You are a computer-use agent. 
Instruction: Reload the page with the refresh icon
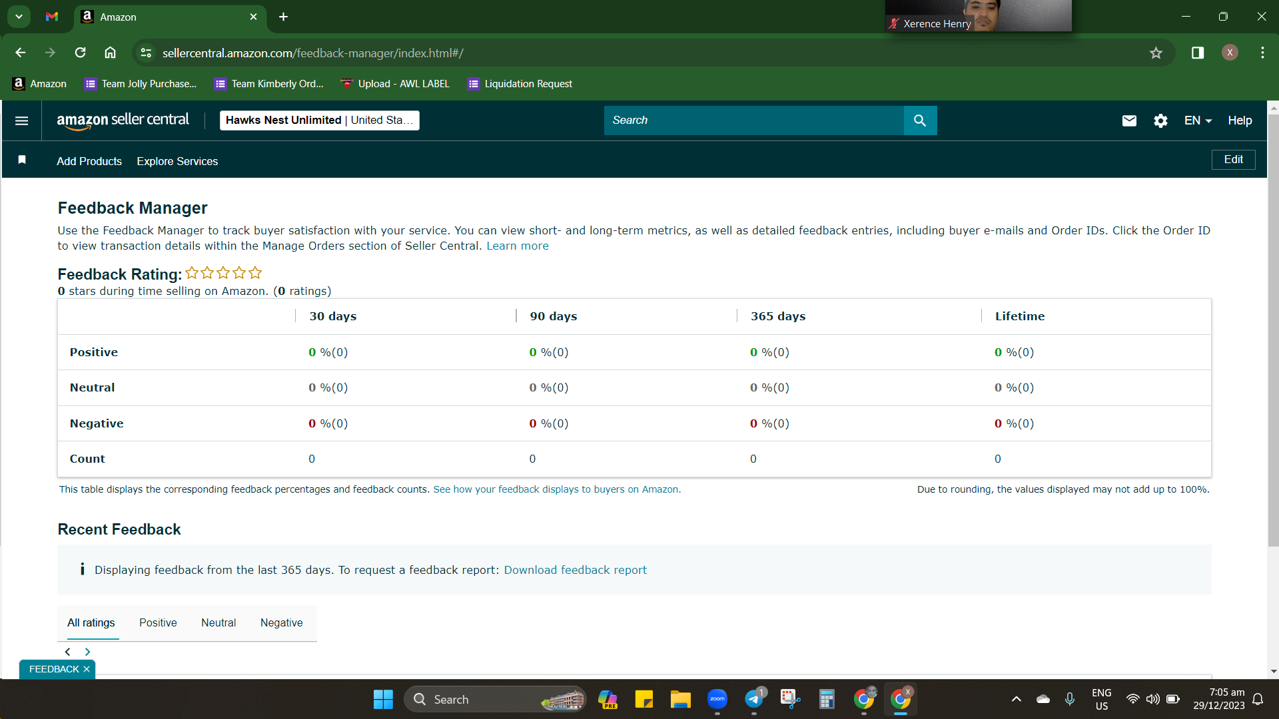[x=80, y=53]
